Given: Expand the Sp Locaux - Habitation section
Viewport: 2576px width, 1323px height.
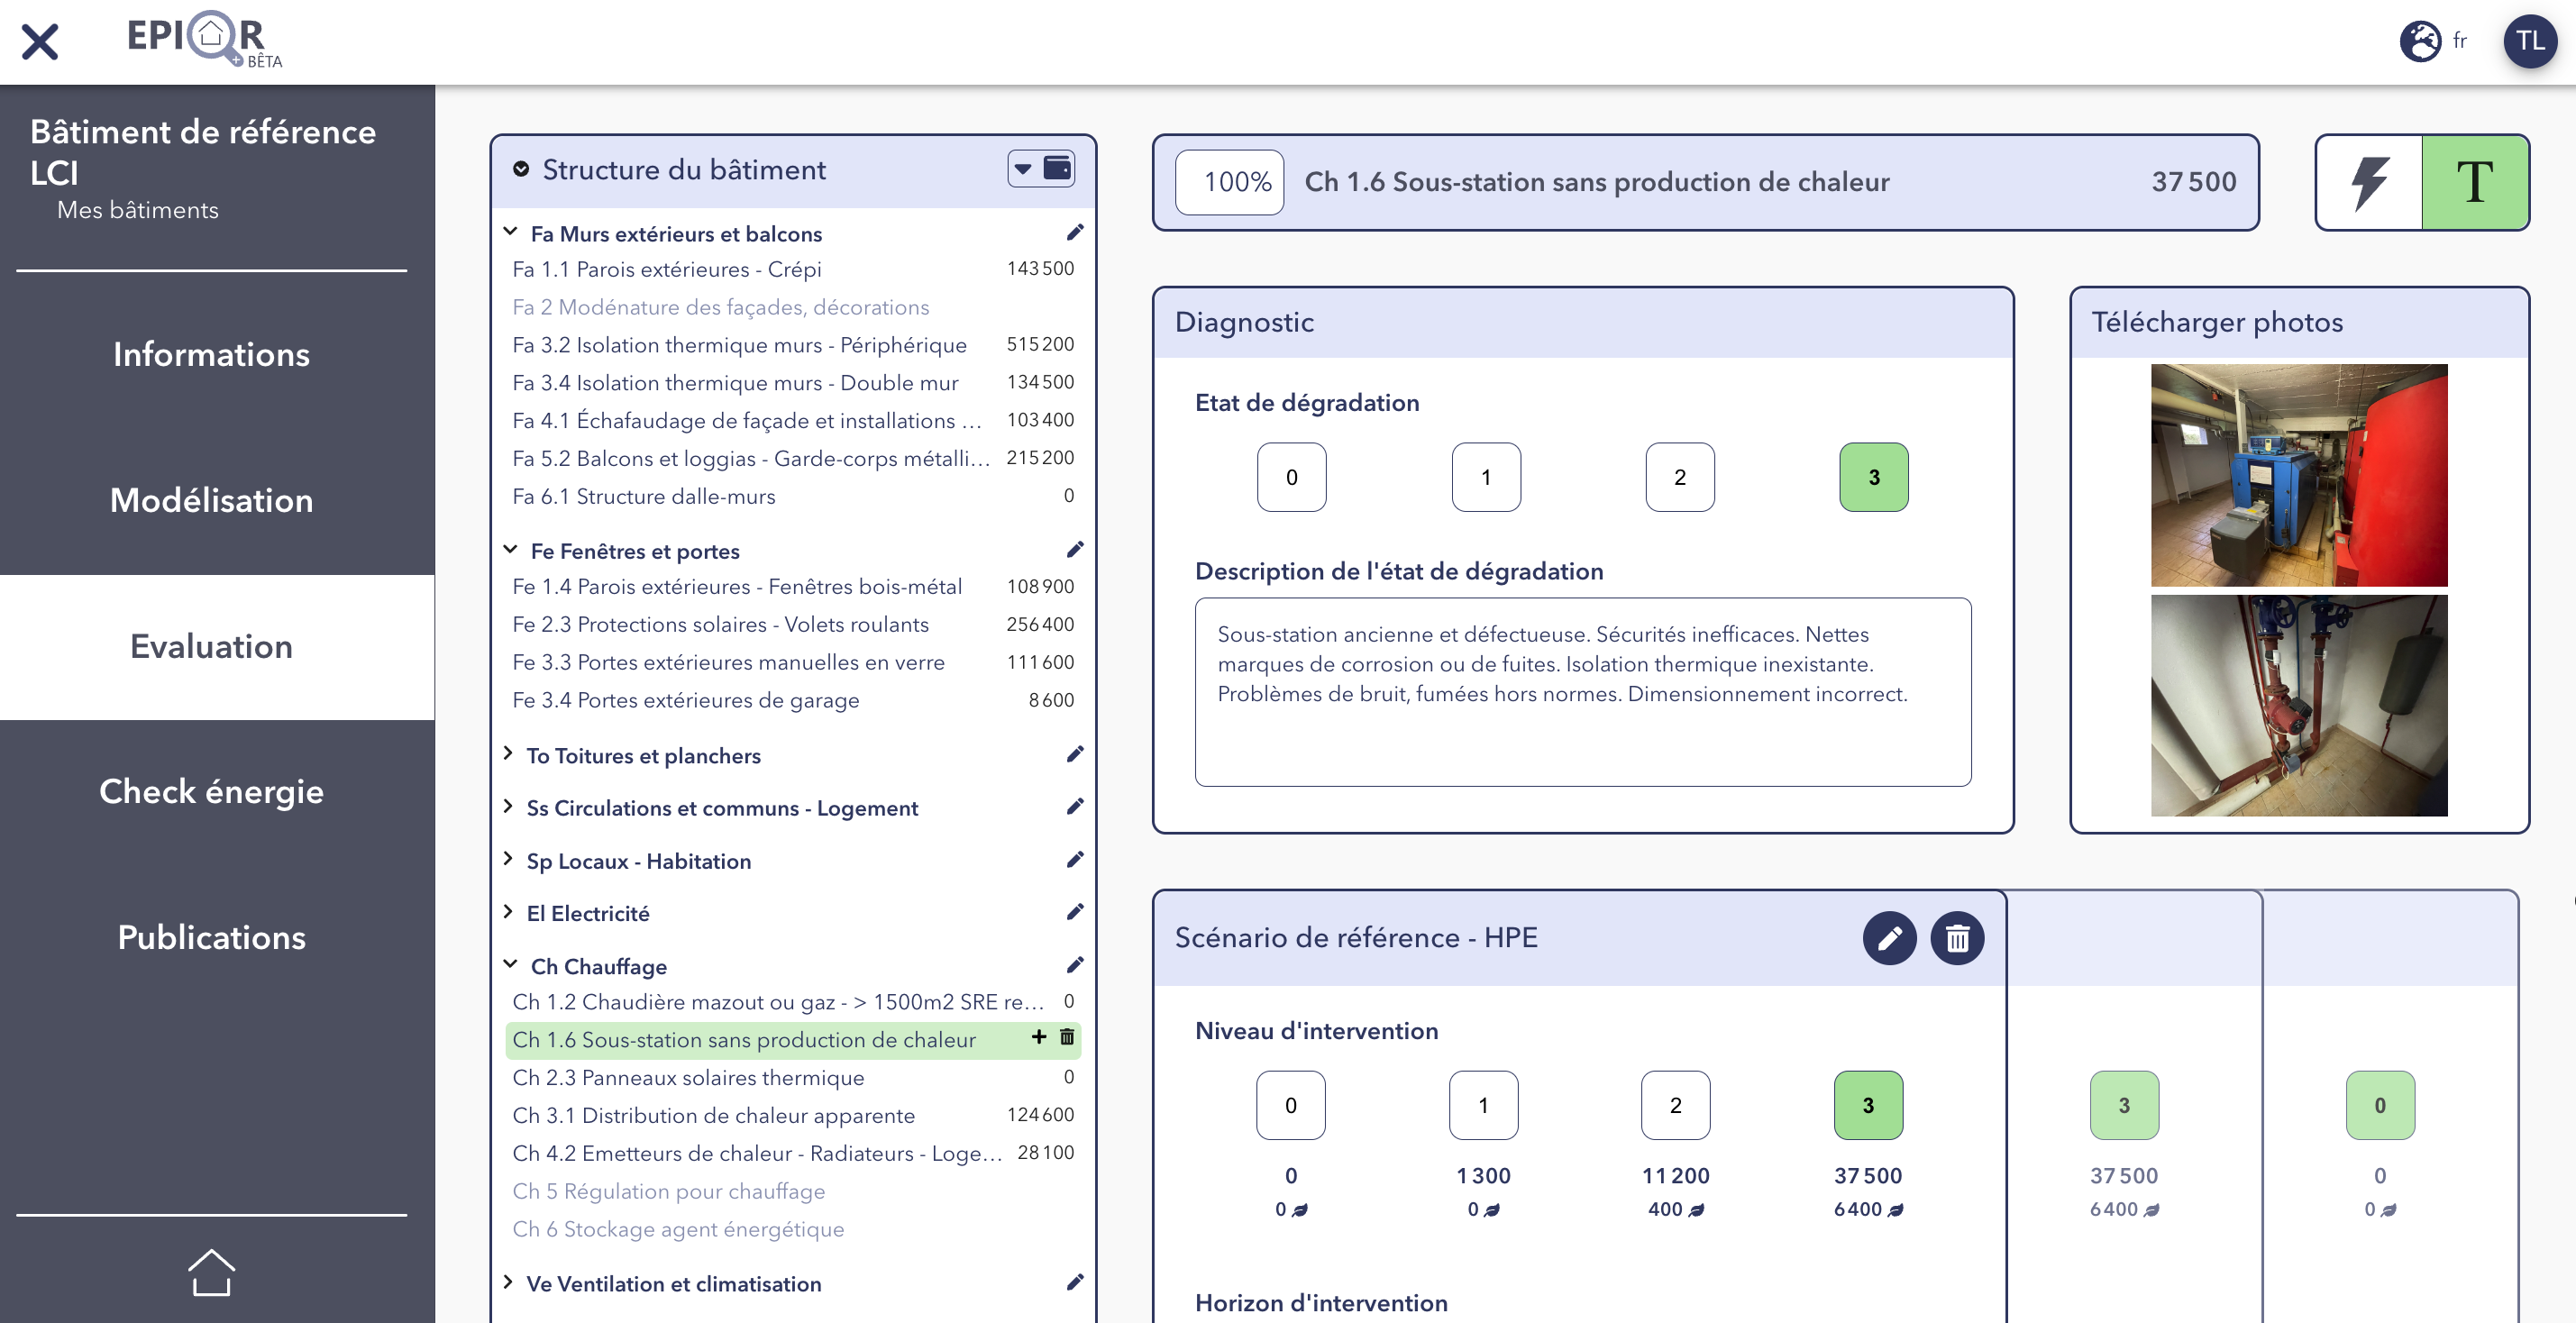Looking at the screenshot, I should pos(508,859).
